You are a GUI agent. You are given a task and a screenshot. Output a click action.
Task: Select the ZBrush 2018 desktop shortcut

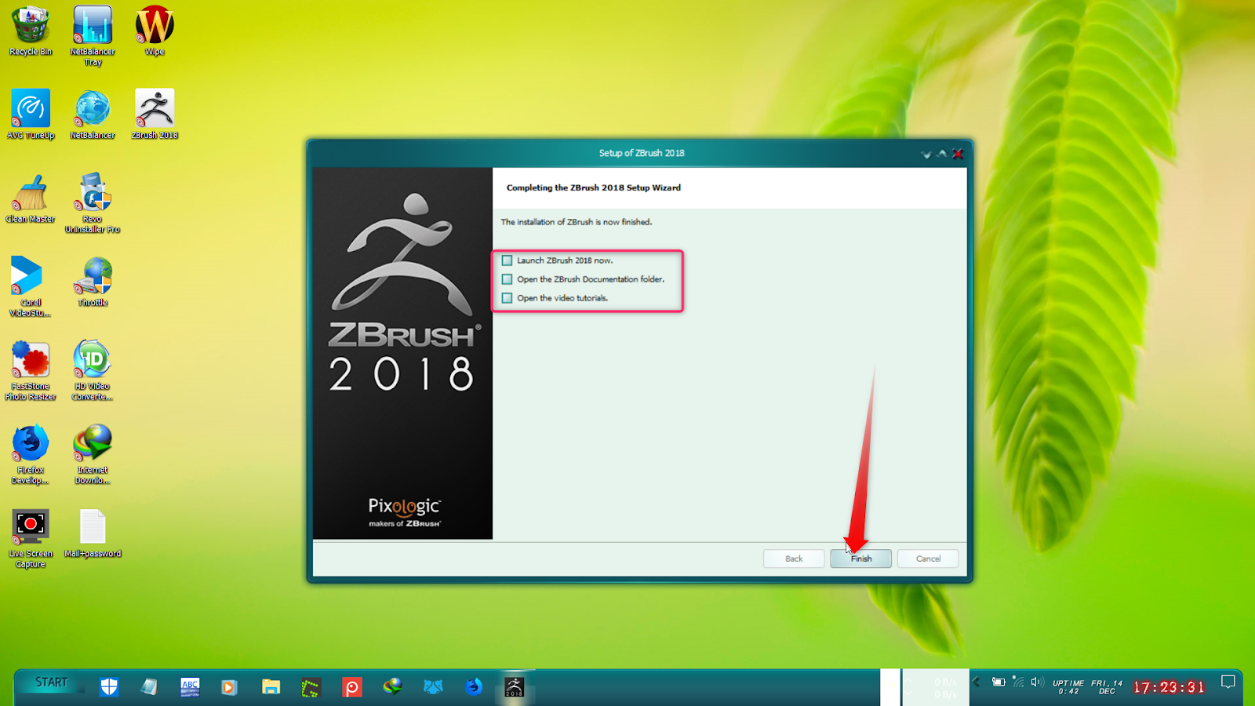click(x=155, y=115)
